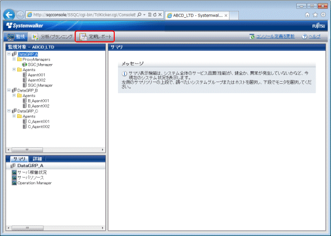Click the ProxyManagers folder icon

pos(19,59)
